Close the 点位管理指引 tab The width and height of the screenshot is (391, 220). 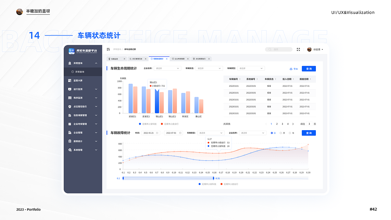[x=209, y=59]
